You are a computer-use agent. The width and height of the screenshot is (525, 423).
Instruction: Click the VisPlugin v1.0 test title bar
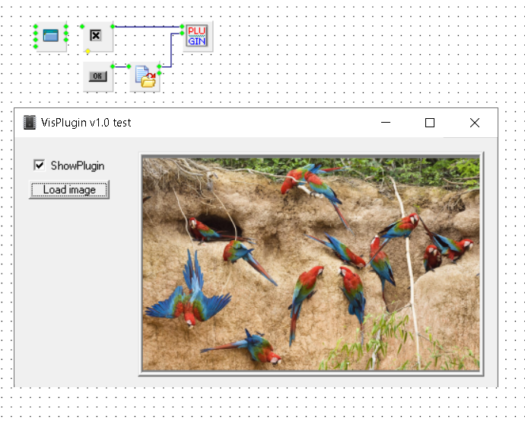pos(228,123)
